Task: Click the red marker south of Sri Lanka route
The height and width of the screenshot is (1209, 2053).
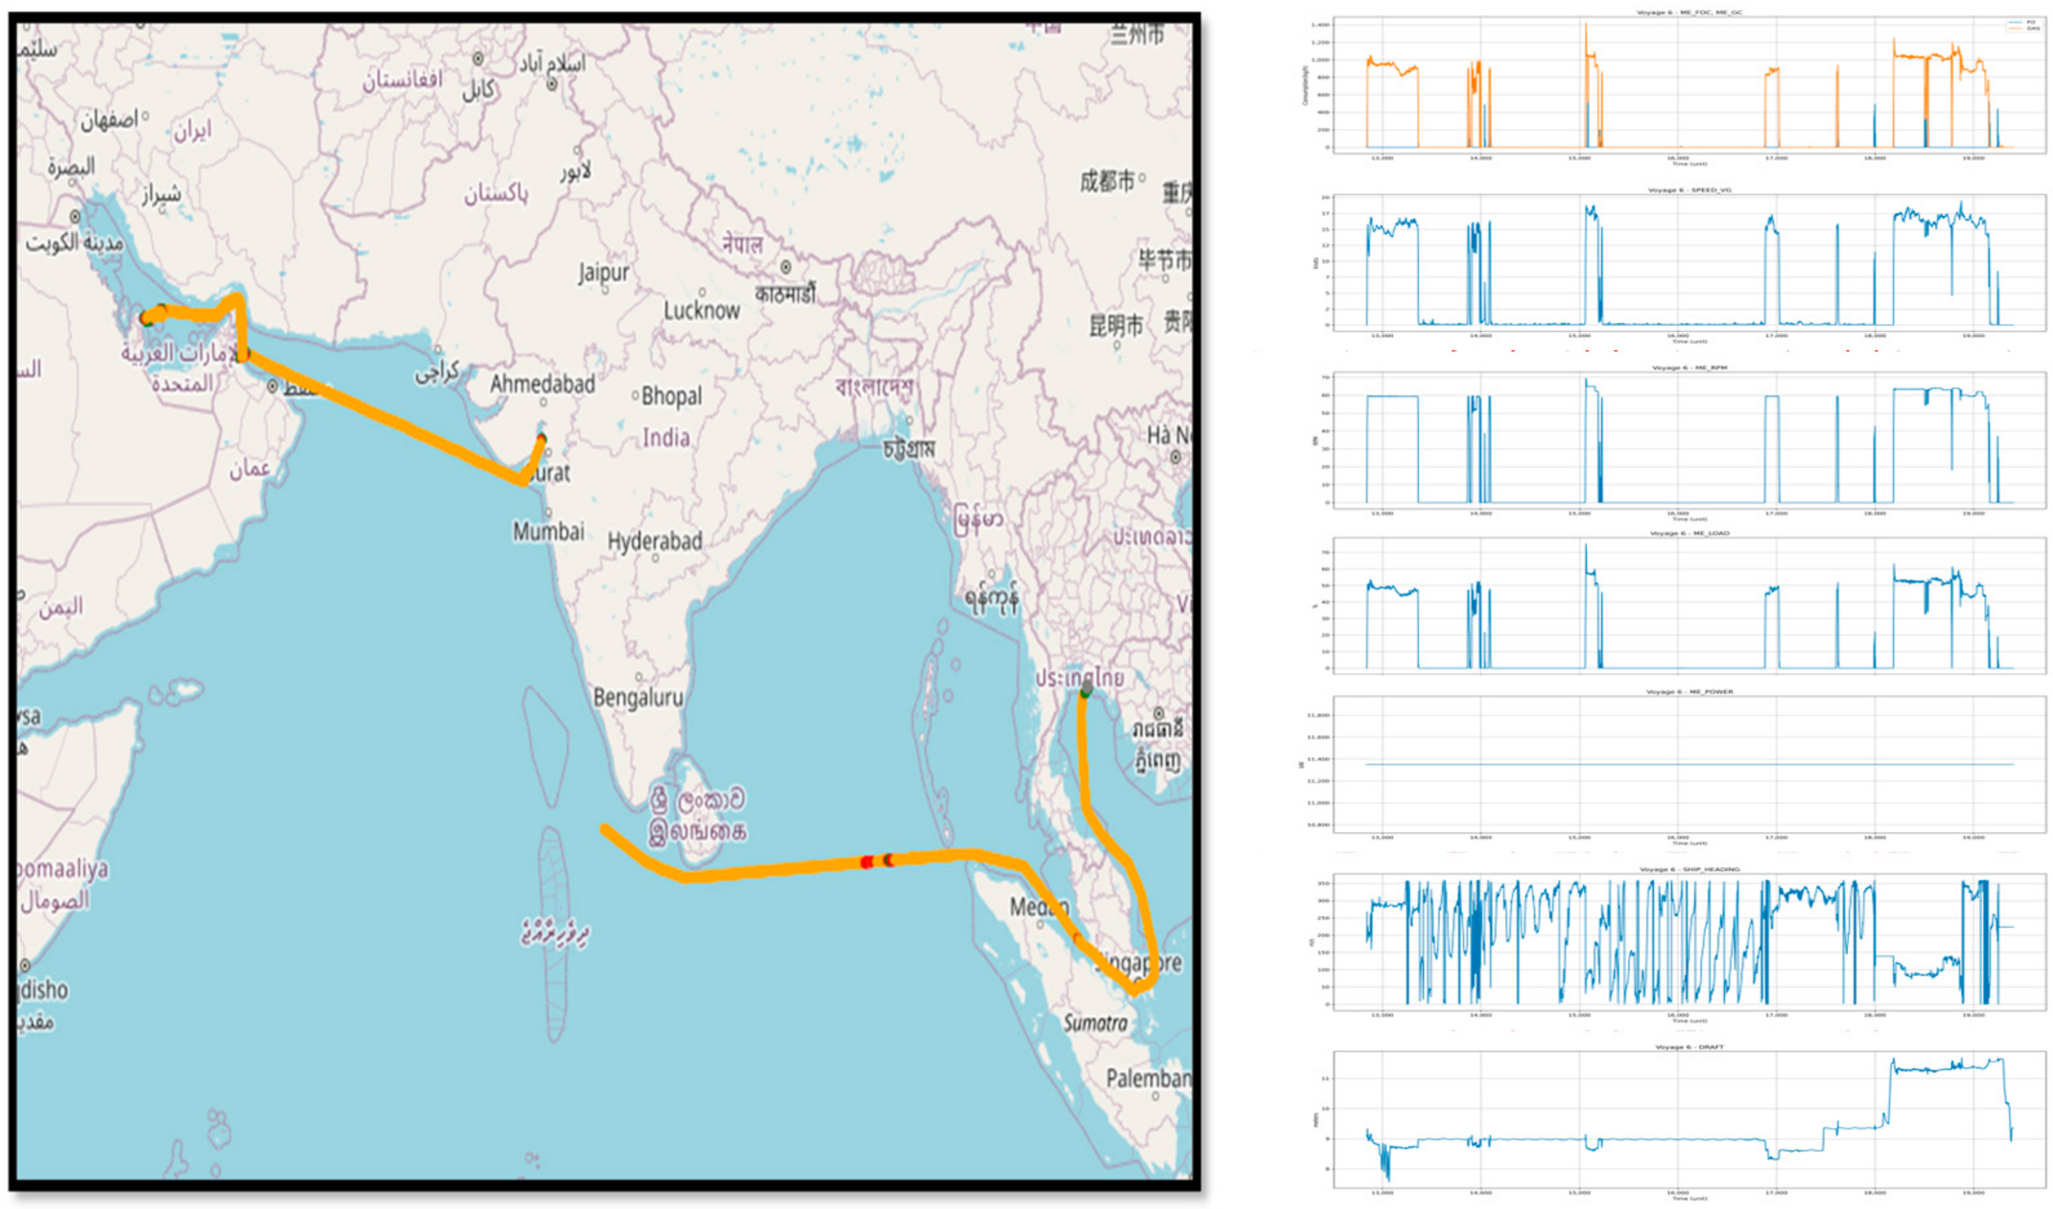Action: (x=867, y=862)
